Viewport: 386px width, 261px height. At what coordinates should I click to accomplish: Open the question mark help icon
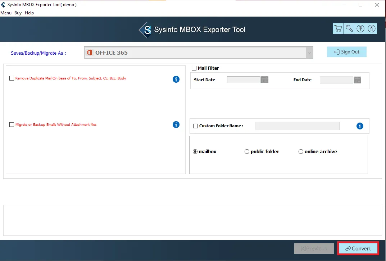tap(360, 28)
